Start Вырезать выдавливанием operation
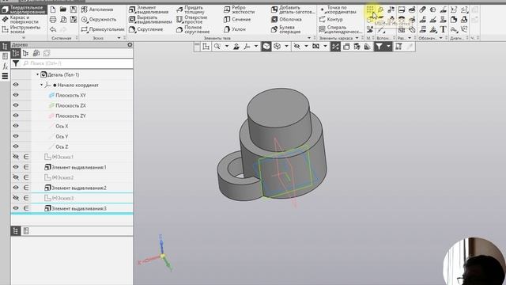This screenshot has height=285, width=506. pyautogui.click(x=150, y=20)
